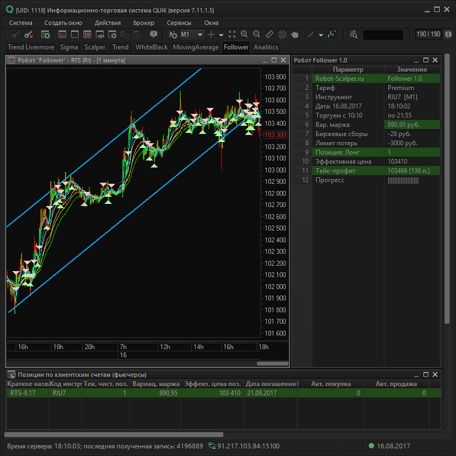This screenshot has height=456, width=456.
Task: Open the Создать окно menu
Action: point(63,23)
